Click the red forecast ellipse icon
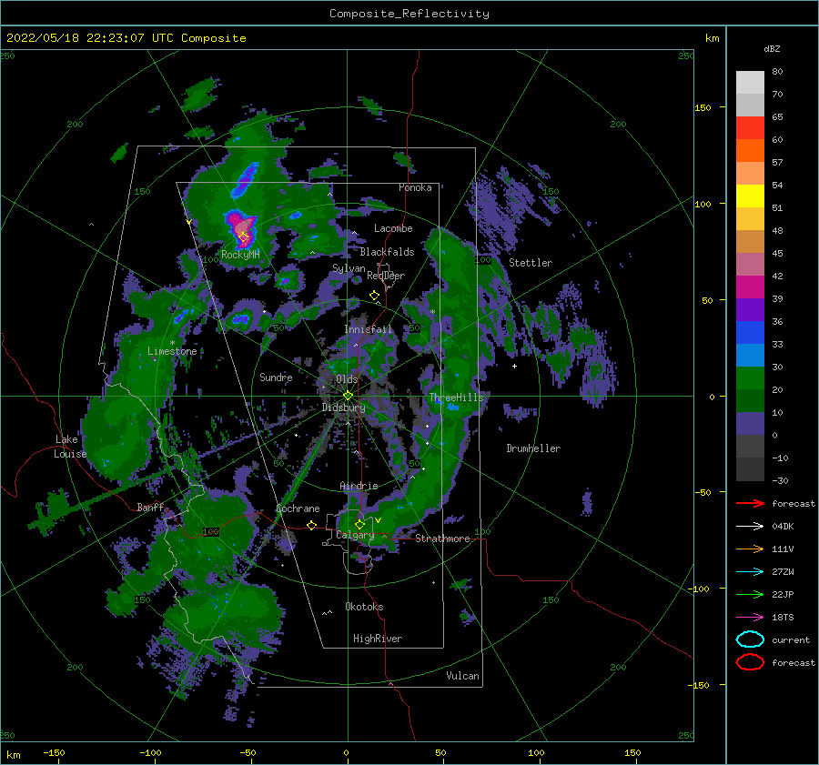Screen dimensions: 819x765 coord(750,662)
